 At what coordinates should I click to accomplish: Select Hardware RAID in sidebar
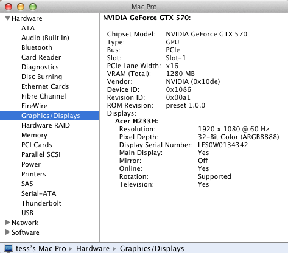coord(46,125)
